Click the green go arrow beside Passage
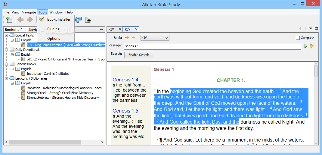Image resolution: width=322 pixels, height=155 pixels. point(305,46)
